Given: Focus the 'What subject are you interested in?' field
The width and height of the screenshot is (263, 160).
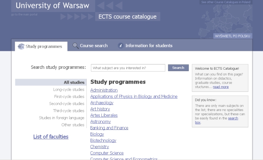Looking at the screenshot, I should pos(128,68).
